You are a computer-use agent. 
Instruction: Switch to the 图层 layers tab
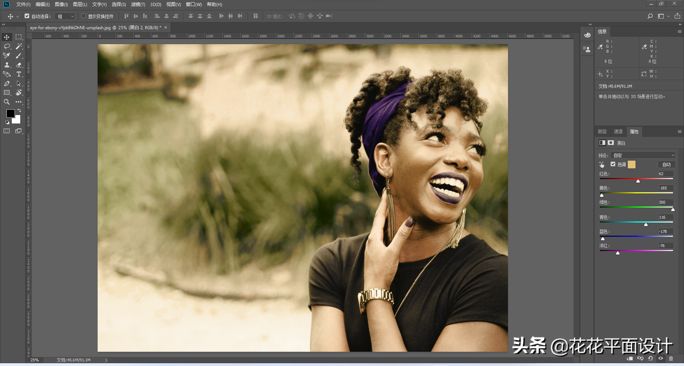(x=602, y=132)
